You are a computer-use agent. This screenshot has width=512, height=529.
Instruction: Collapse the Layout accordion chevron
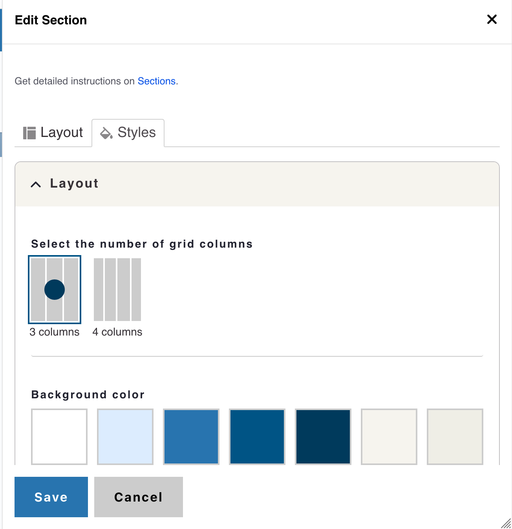point(36,184)
